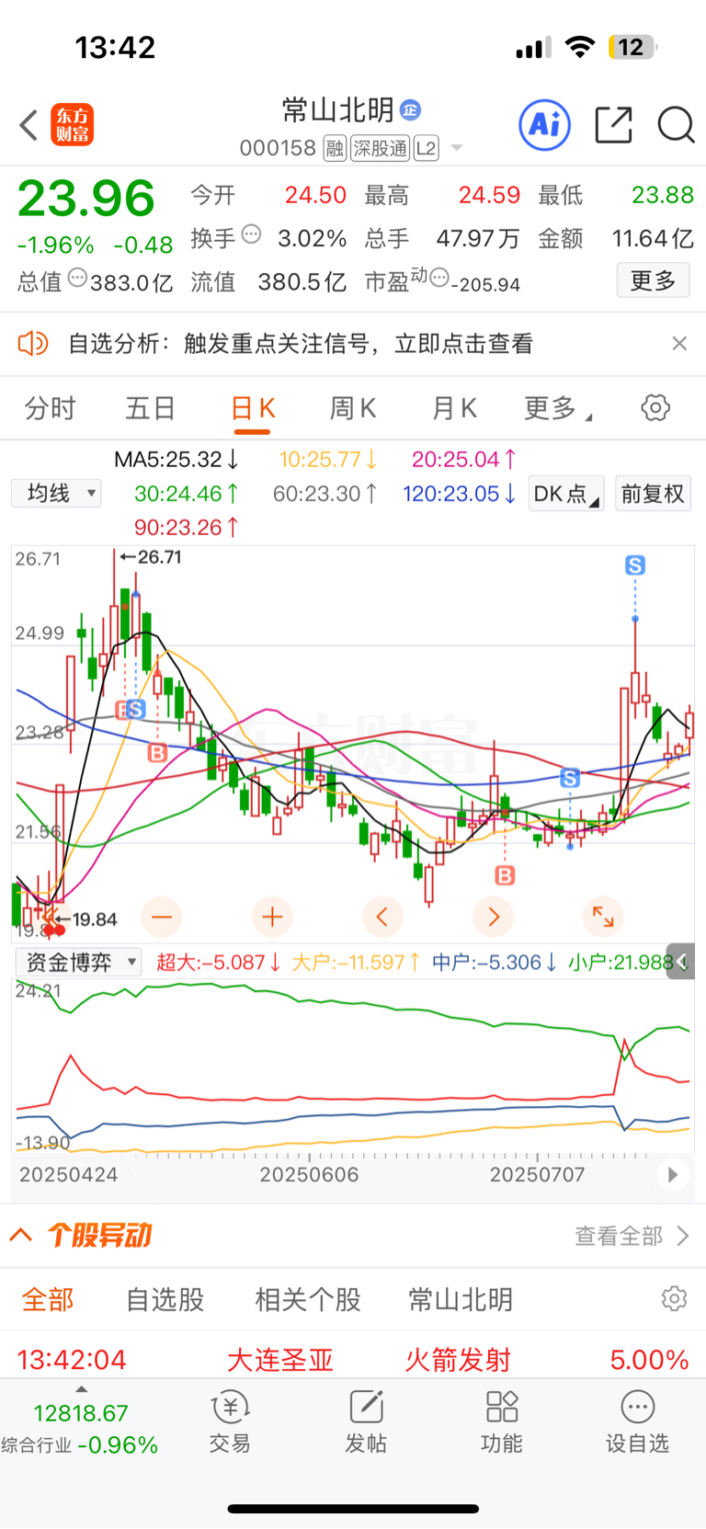Expand stock tags dropdown arrow
This screenshot has width=706, height=1529.
[x=457, y=148]
